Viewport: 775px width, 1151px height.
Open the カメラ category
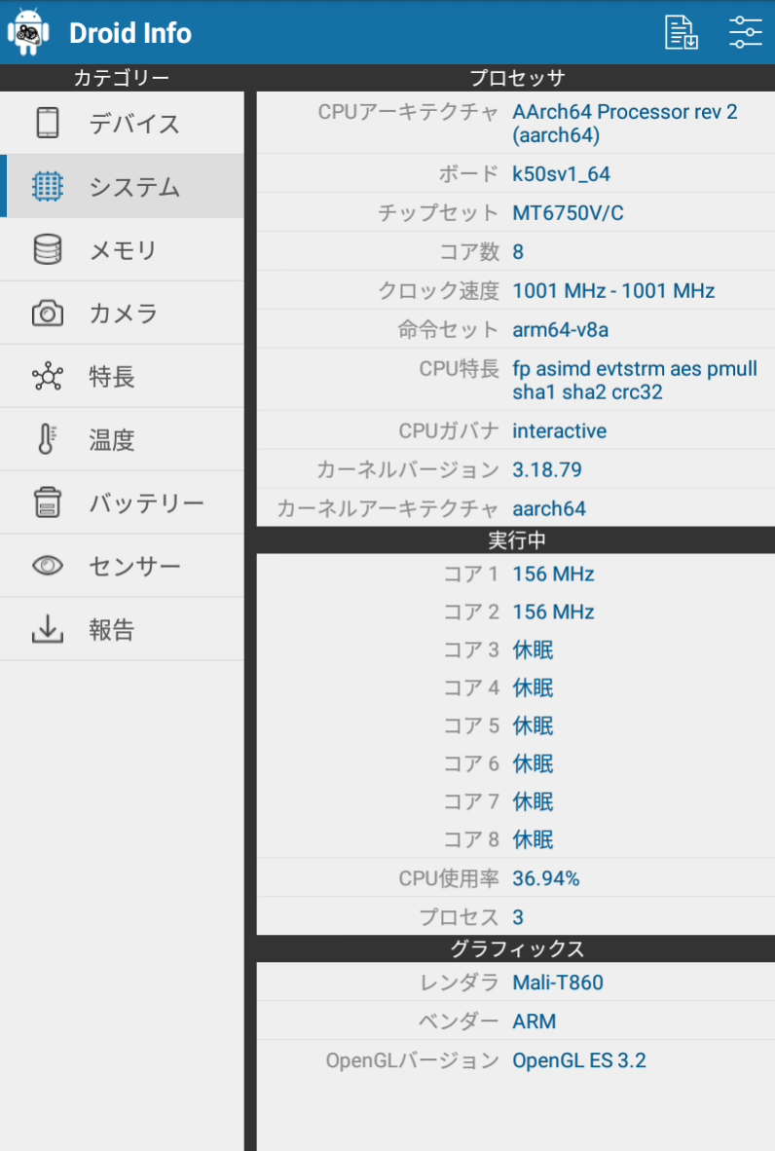(x=123, y=314)
